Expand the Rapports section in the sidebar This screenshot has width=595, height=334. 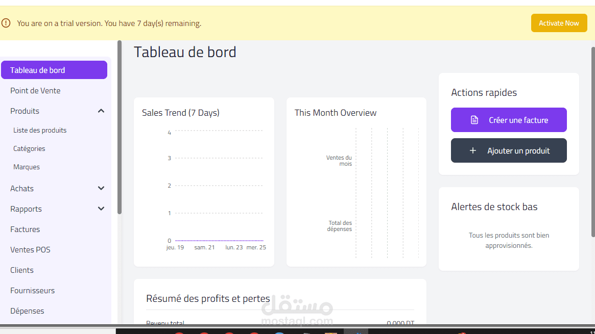[101, 208]
